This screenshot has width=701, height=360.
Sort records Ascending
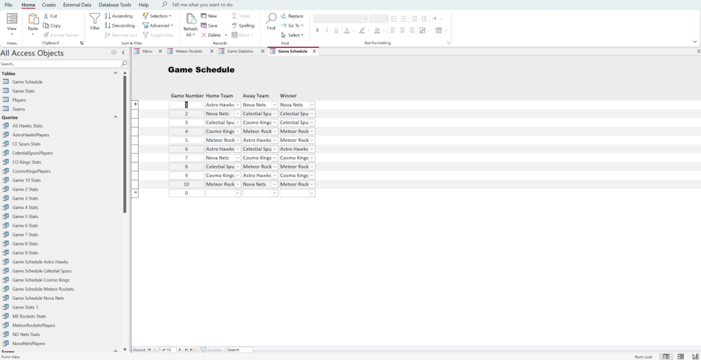tap(119, 16)
